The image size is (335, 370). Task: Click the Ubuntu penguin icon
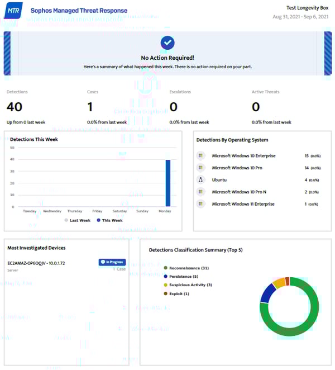(x=200, y=179)
